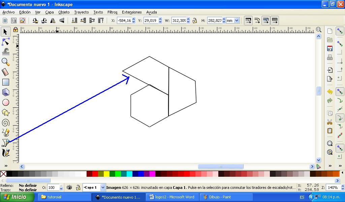This screenshot has width=345, height=202.
Task: Cut selection with scissors icon
Action: click(x=330, y=122)
